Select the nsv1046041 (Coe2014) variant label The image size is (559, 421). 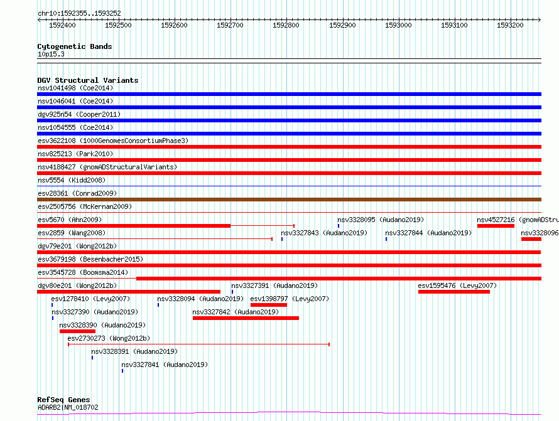(x=75, y=101)
